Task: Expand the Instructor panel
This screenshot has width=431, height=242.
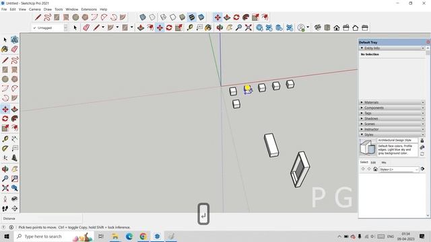Action: point(362,129)
